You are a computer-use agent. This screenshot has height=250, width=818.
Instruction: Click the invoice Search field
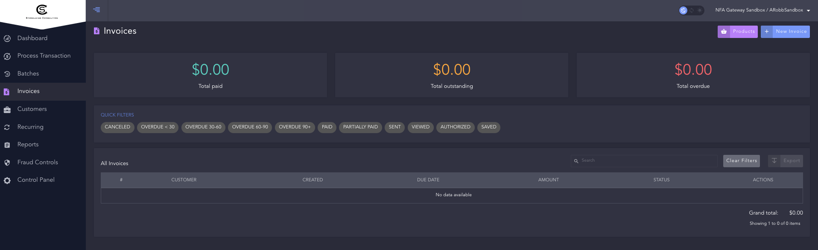(644, 161)
